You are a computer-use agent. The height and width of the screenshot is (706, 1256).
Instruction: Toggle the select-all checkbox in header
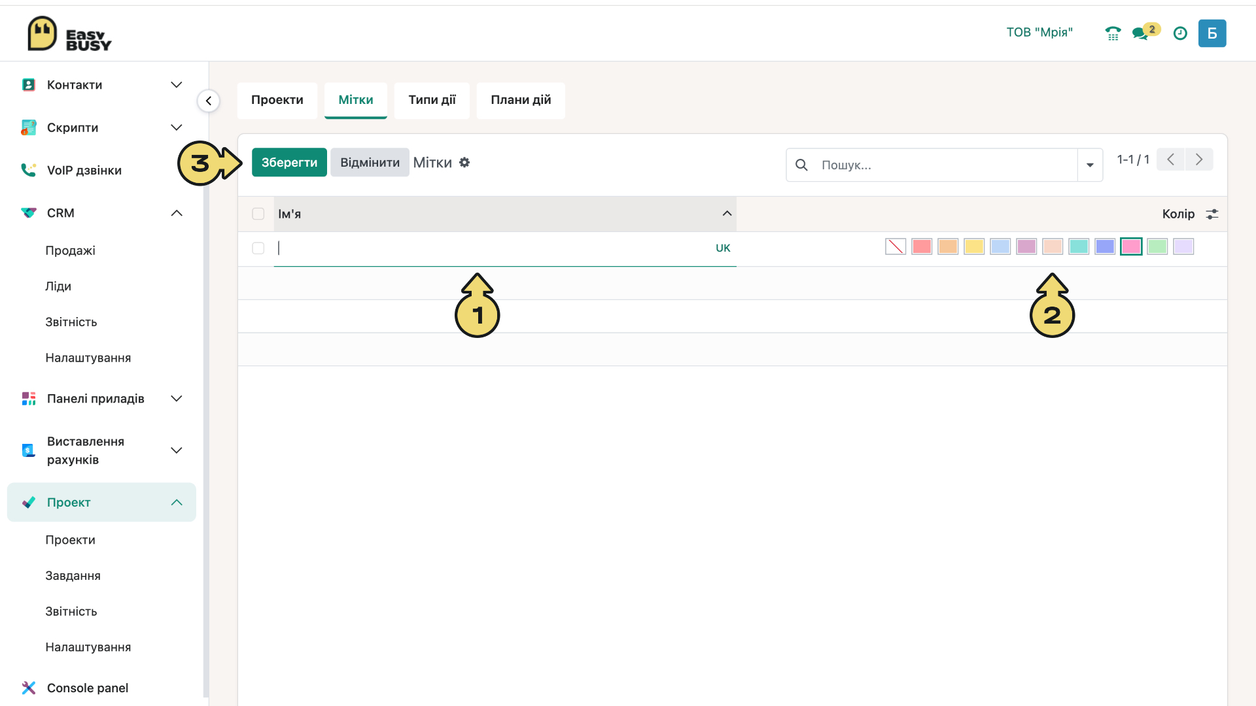click(258, 214)
